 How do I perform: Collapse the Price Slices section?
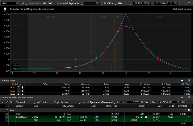[x=2, y=81]
